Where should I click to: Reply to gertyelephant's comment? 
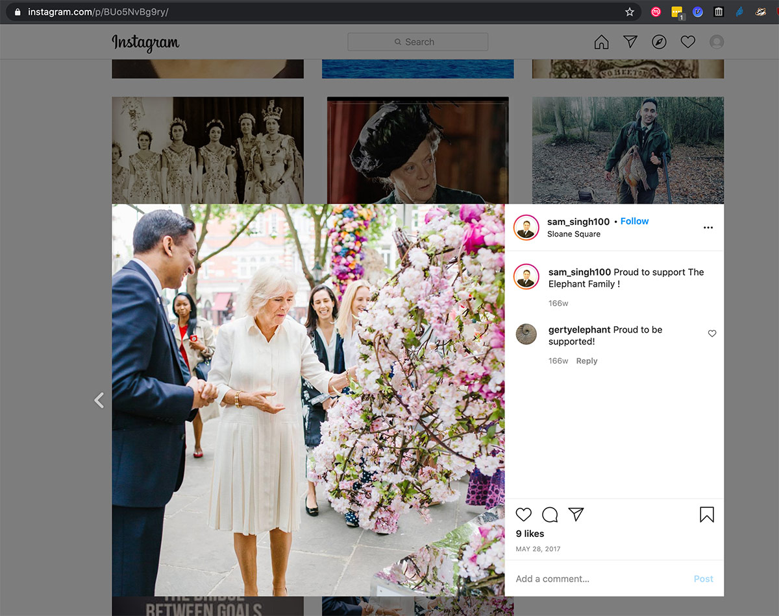pyautogui.click(x=586, y=361)
